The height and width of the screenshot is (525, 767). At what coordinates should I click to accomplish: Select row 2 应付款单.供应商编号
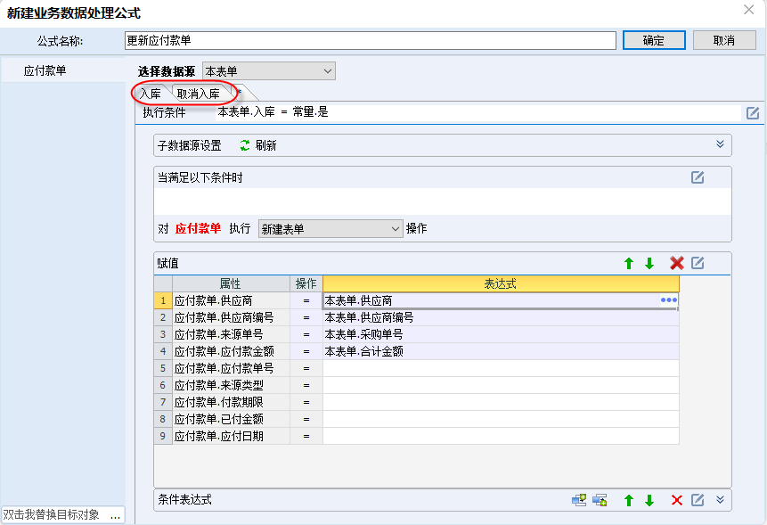231,318
